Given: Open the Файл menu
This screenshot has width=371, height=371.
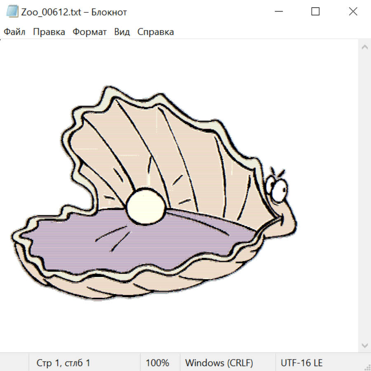Looking at the screenshot, I should click(14, 32).
